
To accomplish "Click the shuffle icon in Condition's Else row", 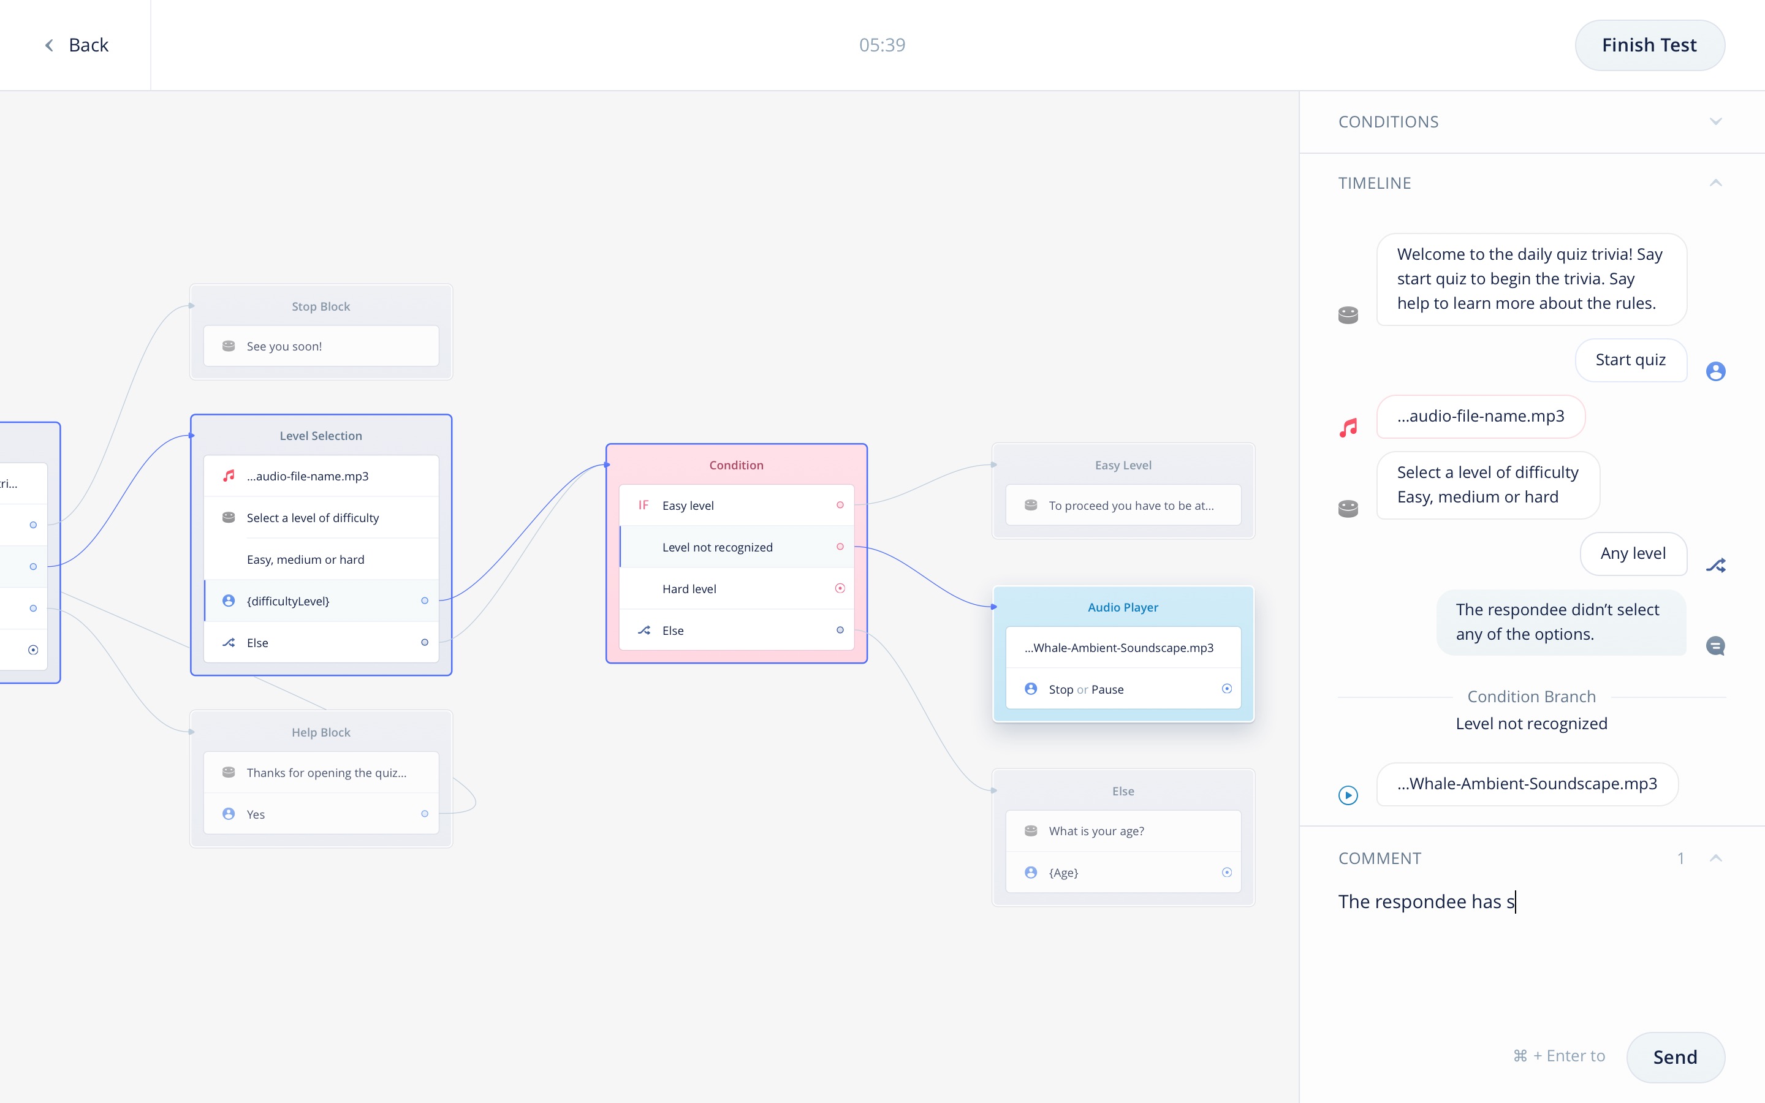I will pos(644,631).
